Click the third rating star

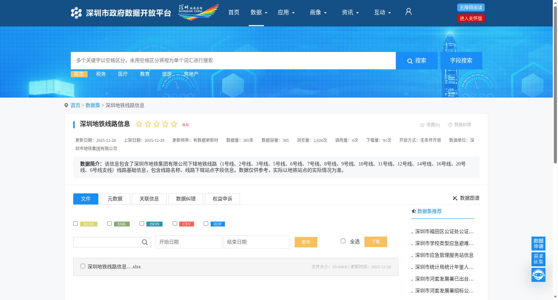[x=157, y=124]
